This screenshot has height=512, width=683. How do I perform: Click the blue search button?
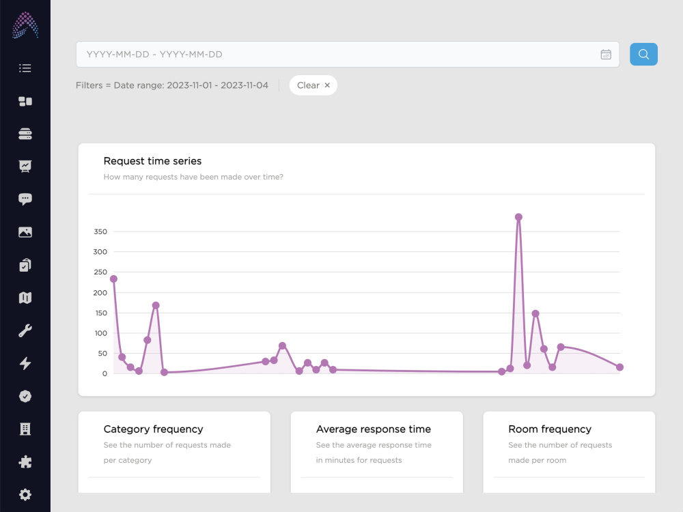643,55
